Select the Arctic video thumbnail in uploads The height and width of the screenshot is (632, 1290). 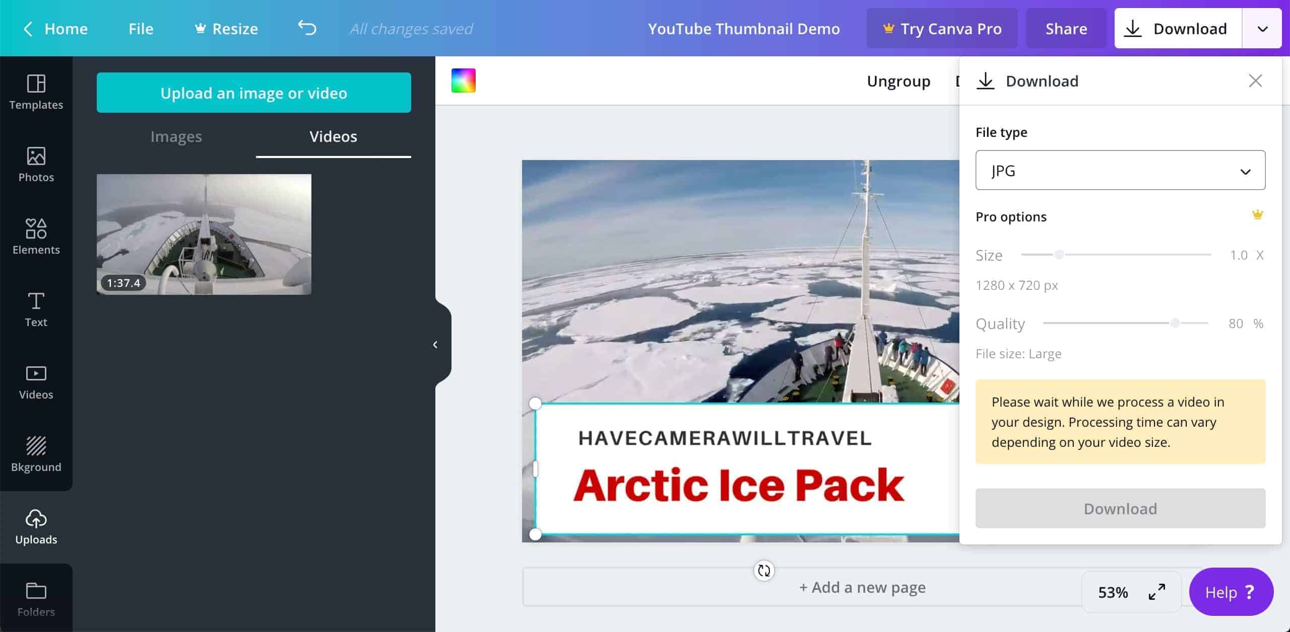pos(204,233)
